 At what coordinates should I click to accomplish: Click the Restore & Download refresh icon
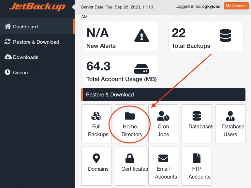tap(7, 42)
